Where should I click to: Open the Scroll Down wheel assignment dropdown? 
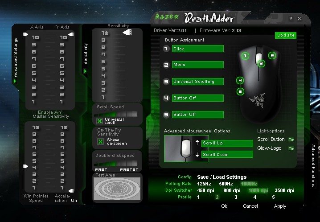coord(227,154)
